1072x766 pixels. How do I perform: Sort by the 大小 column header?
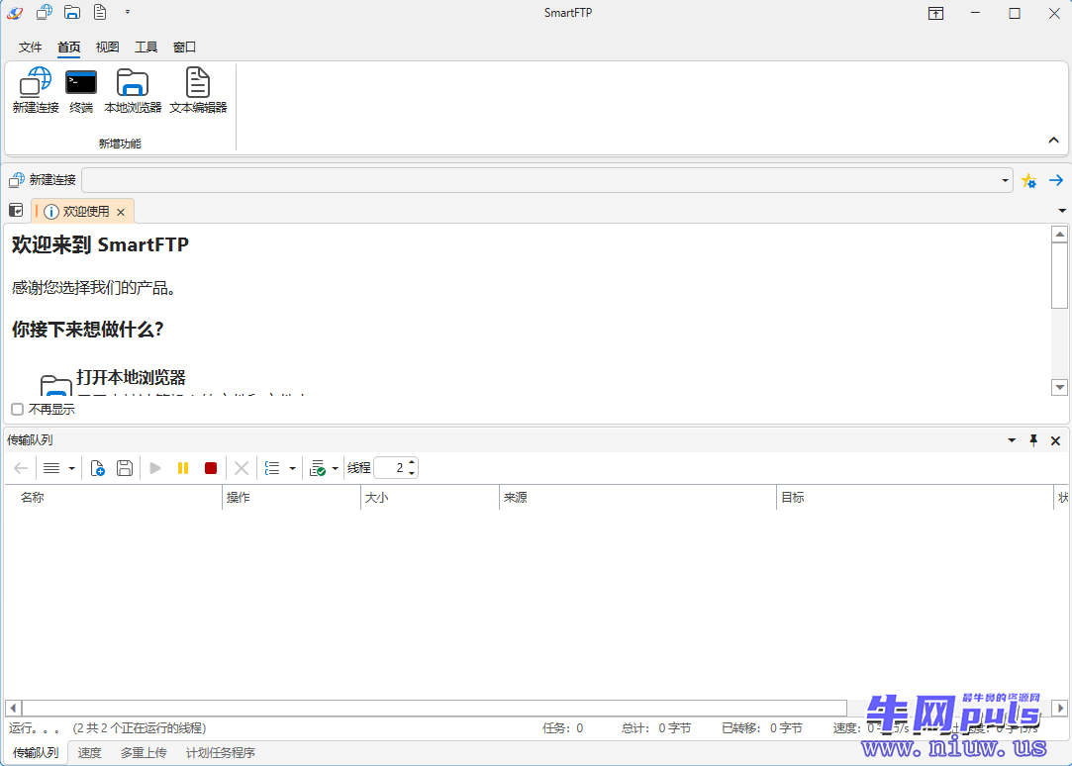(430, 498)
